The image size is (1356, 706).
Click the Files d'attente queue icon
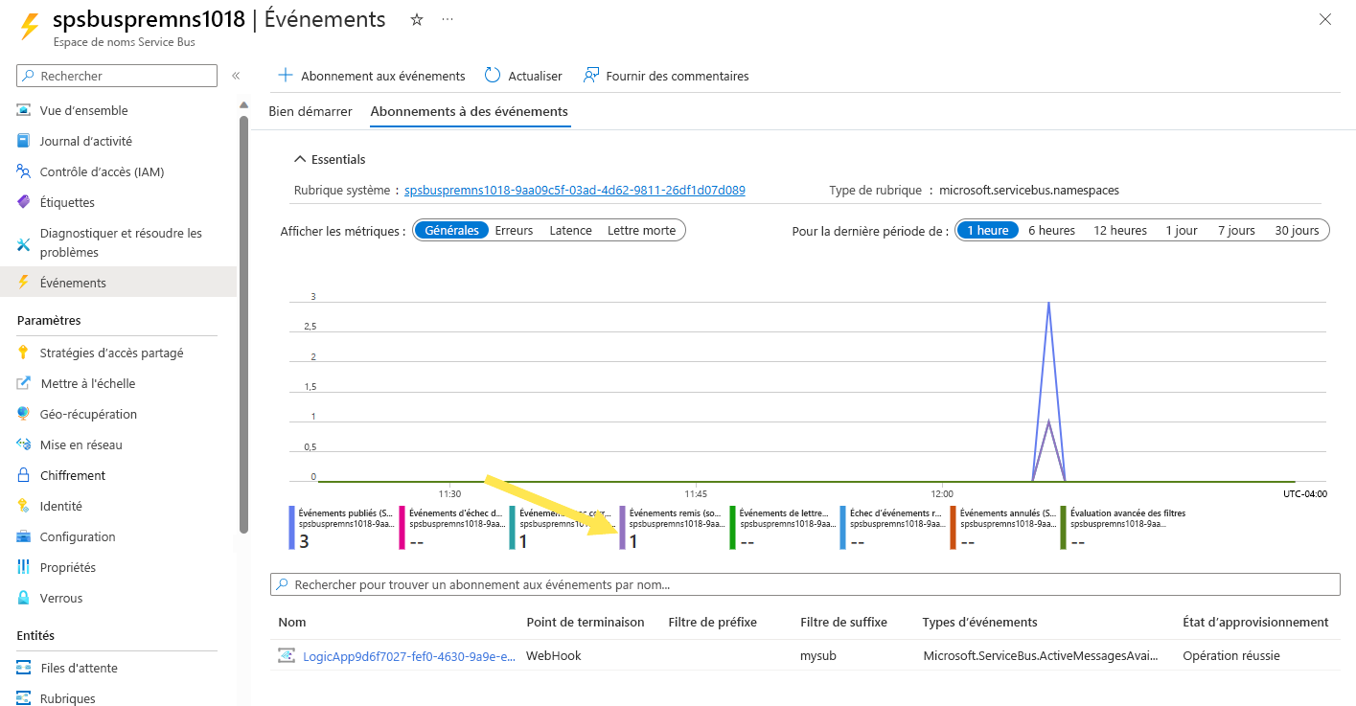pos(24,668)
